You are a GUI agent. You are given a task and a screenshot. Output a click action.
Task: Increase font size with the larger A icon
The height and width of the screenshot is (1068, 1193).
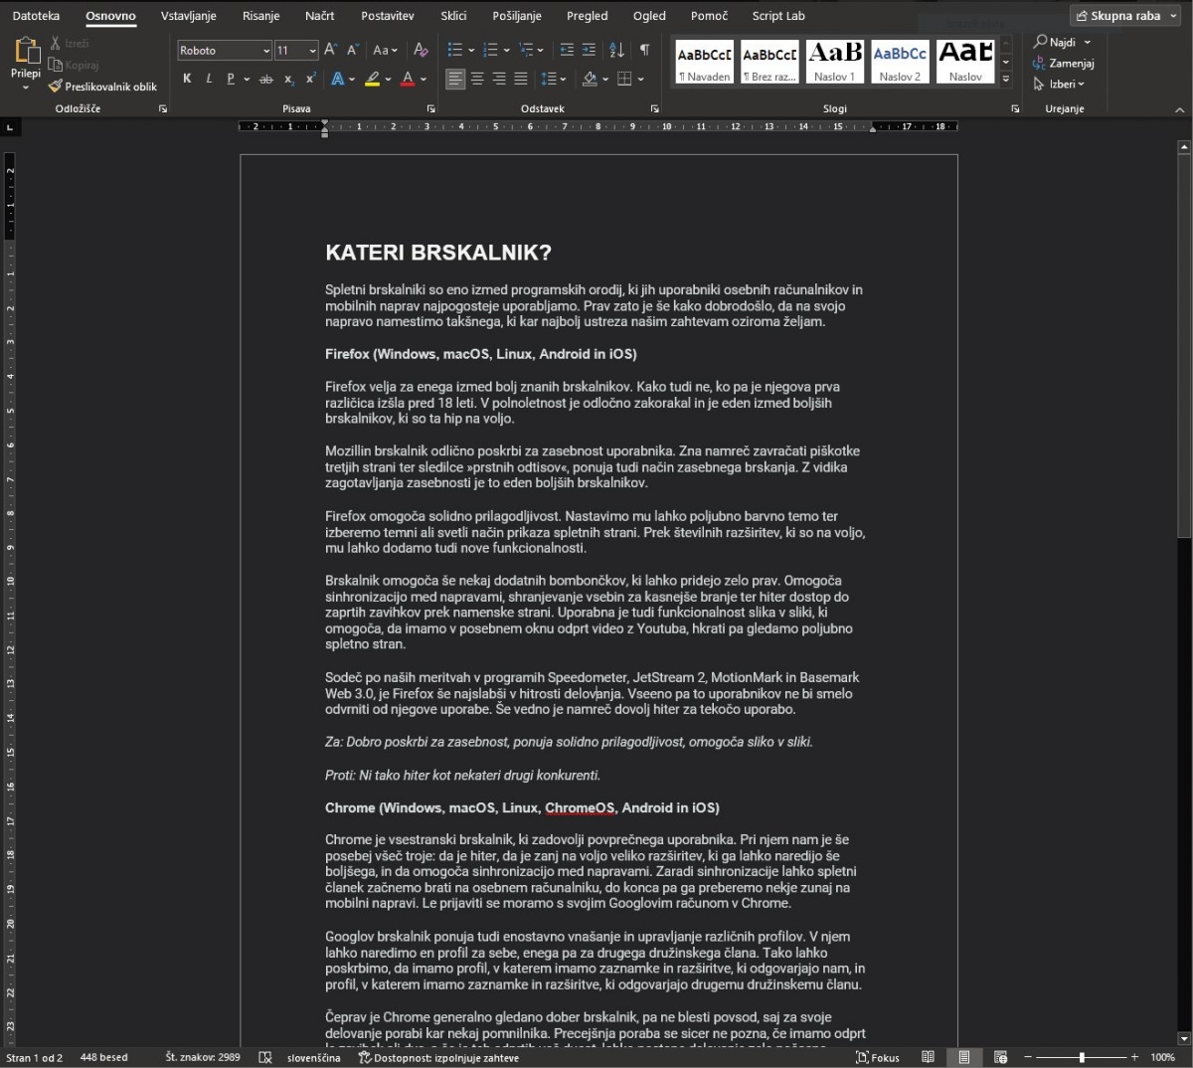pyautogui.click(x=331, y=50)
